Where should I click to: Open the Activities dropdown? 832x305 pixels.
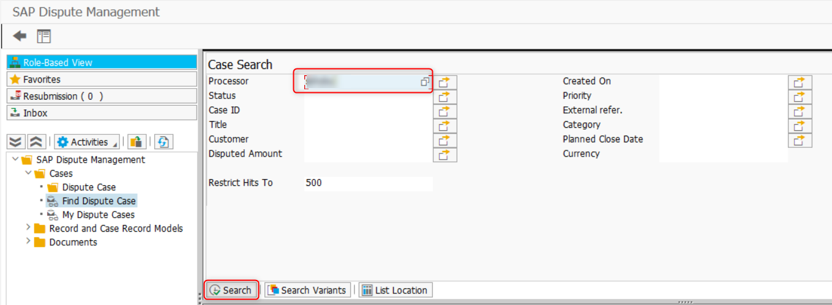click(87, 142)
